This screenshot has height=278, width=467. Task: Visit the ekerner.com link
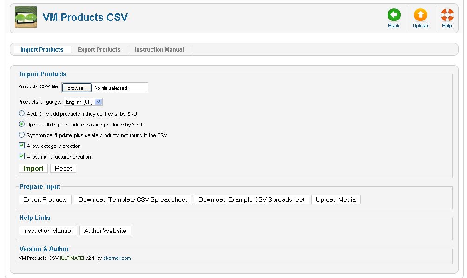117,258
